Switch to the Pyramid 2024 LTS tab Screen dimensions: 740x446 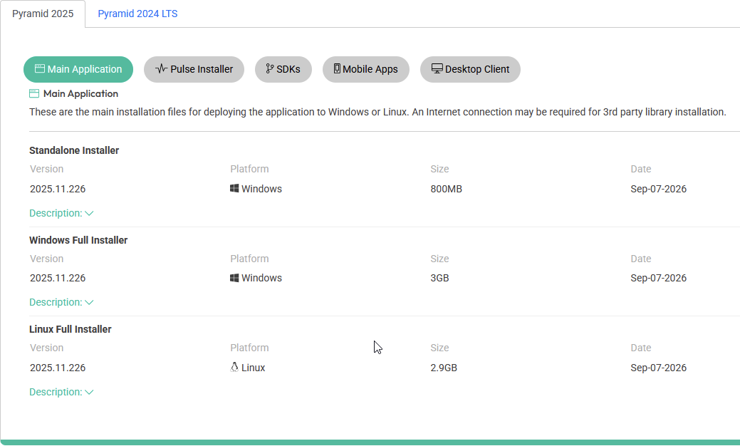click(137, 14)
